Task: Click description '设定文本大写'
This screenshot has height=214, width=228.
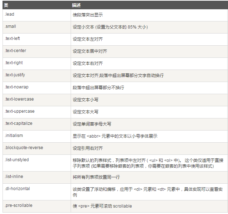Action: 86,112
